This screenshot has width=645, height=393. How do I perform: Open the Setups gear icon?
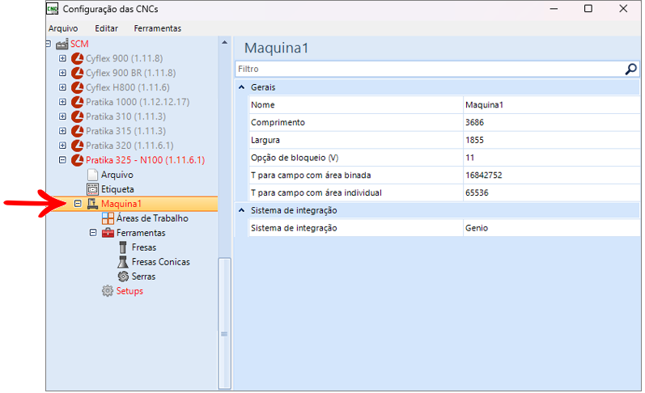(x=108, y=291)
